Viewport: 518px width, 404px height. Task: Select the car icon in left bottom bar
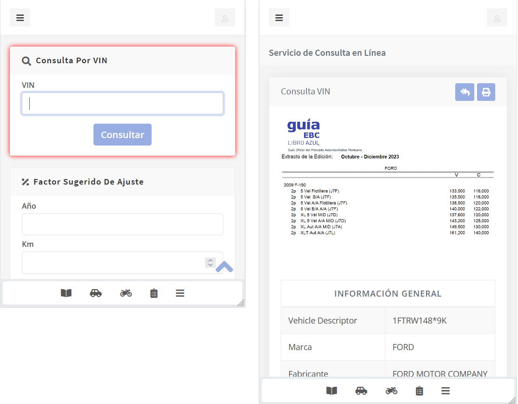96,293
